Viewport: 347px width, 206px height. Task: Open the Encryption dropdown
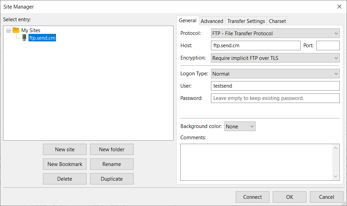point(275,58)
